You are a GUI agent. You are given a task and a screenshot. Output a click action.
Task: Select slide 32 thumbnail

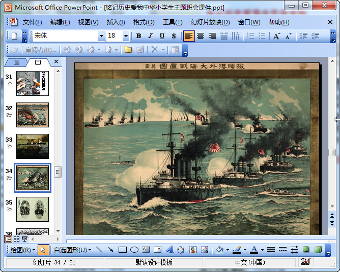click(x=33, y=115)
